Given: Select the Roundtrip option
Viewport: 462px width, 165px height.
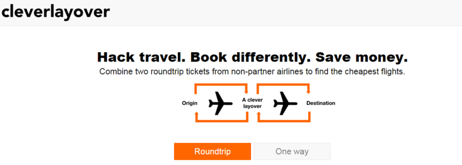Looking at the screenshot, I should point(213,151).
